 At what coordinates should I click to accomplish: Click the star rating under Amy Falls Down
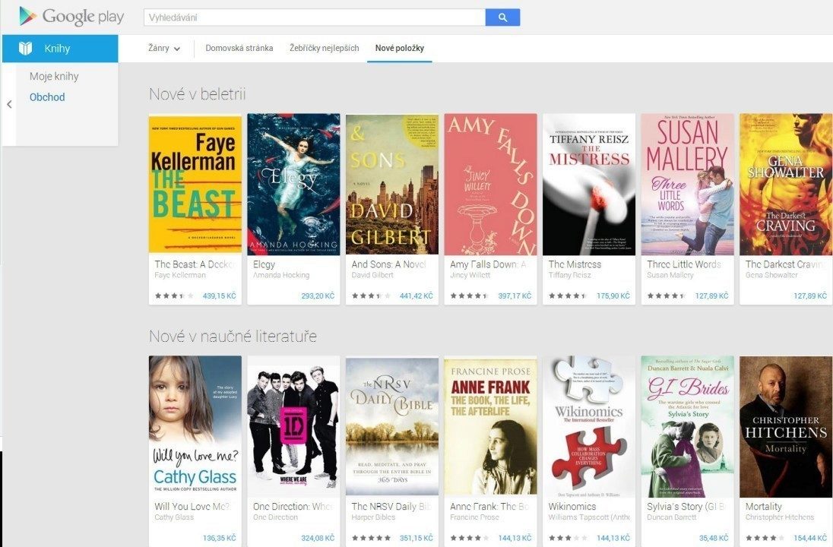tap(469, 296)
